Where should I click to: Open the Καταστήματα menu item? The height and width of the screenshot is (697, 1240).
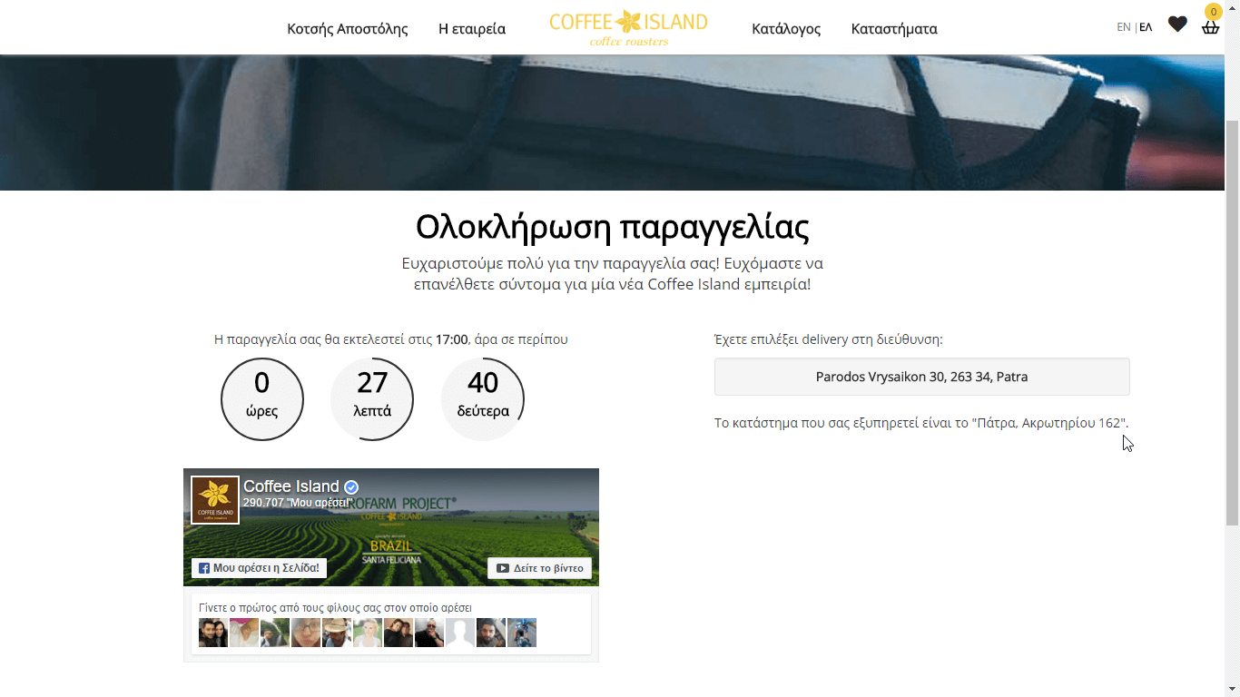coord(894,29)
